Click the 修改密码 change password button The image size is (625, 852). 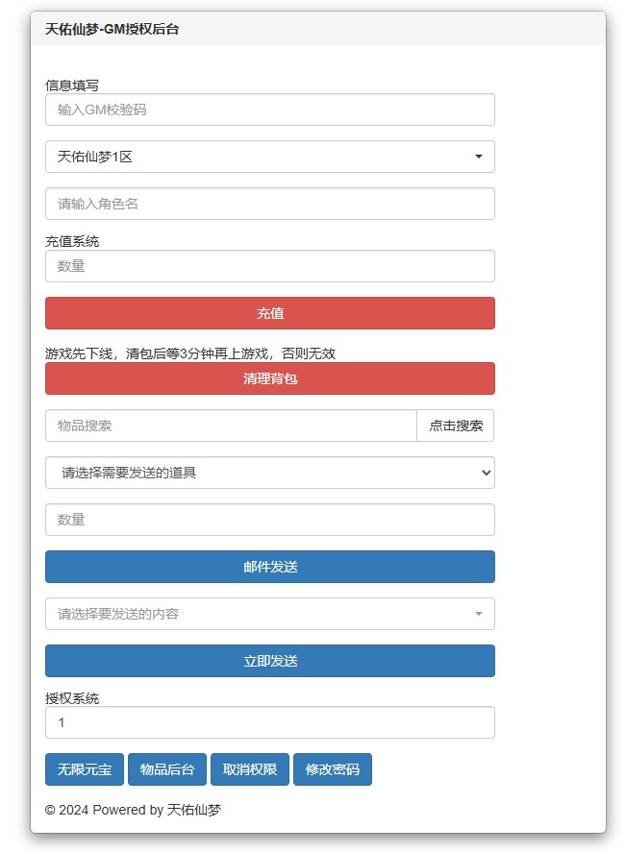(332, 769)
